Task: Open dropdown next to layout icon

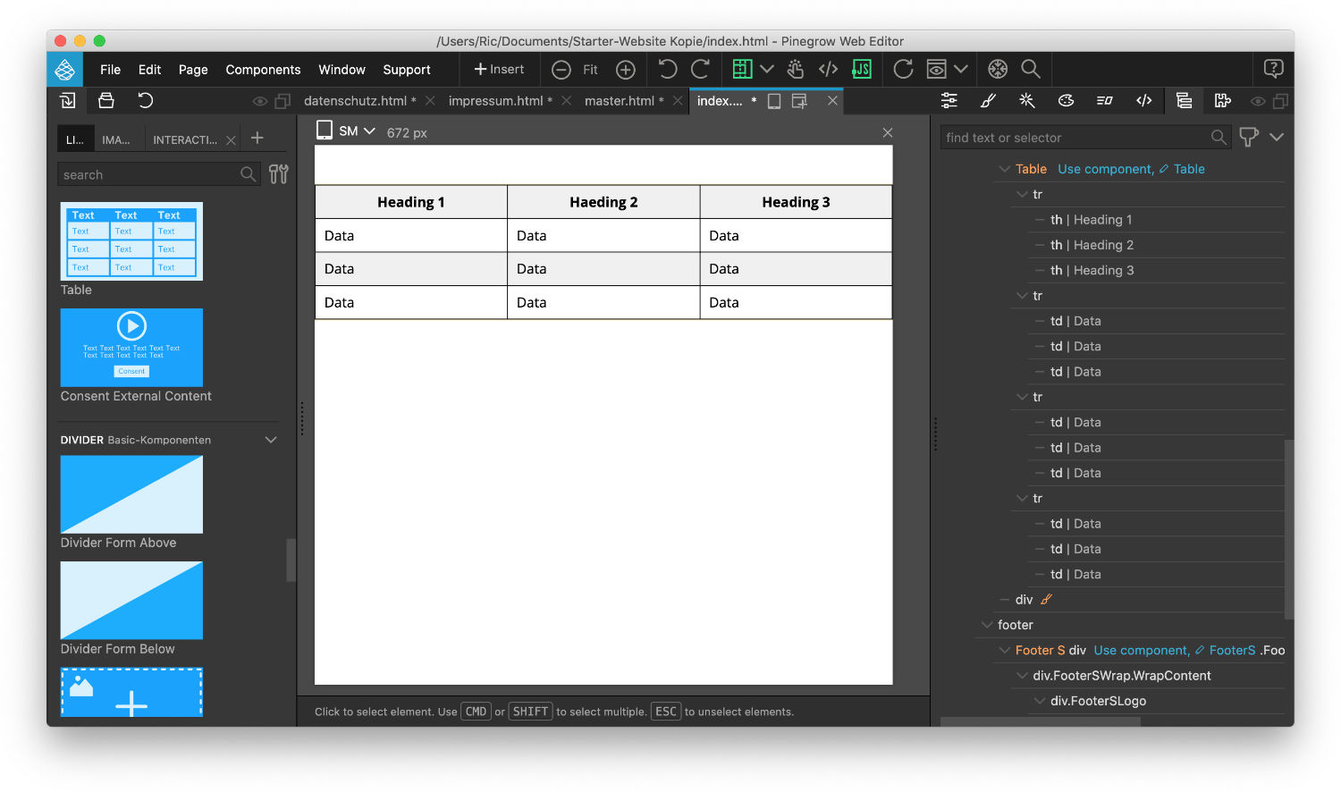Action: click(x=767, y=70)
